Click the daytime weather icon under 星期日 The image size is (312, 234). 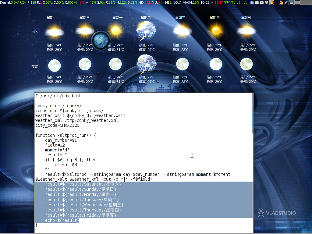pos(85,31)
